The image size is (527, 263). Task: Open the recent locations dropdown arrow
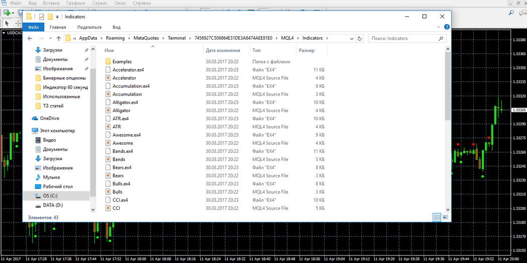click(x=50, y=39)
